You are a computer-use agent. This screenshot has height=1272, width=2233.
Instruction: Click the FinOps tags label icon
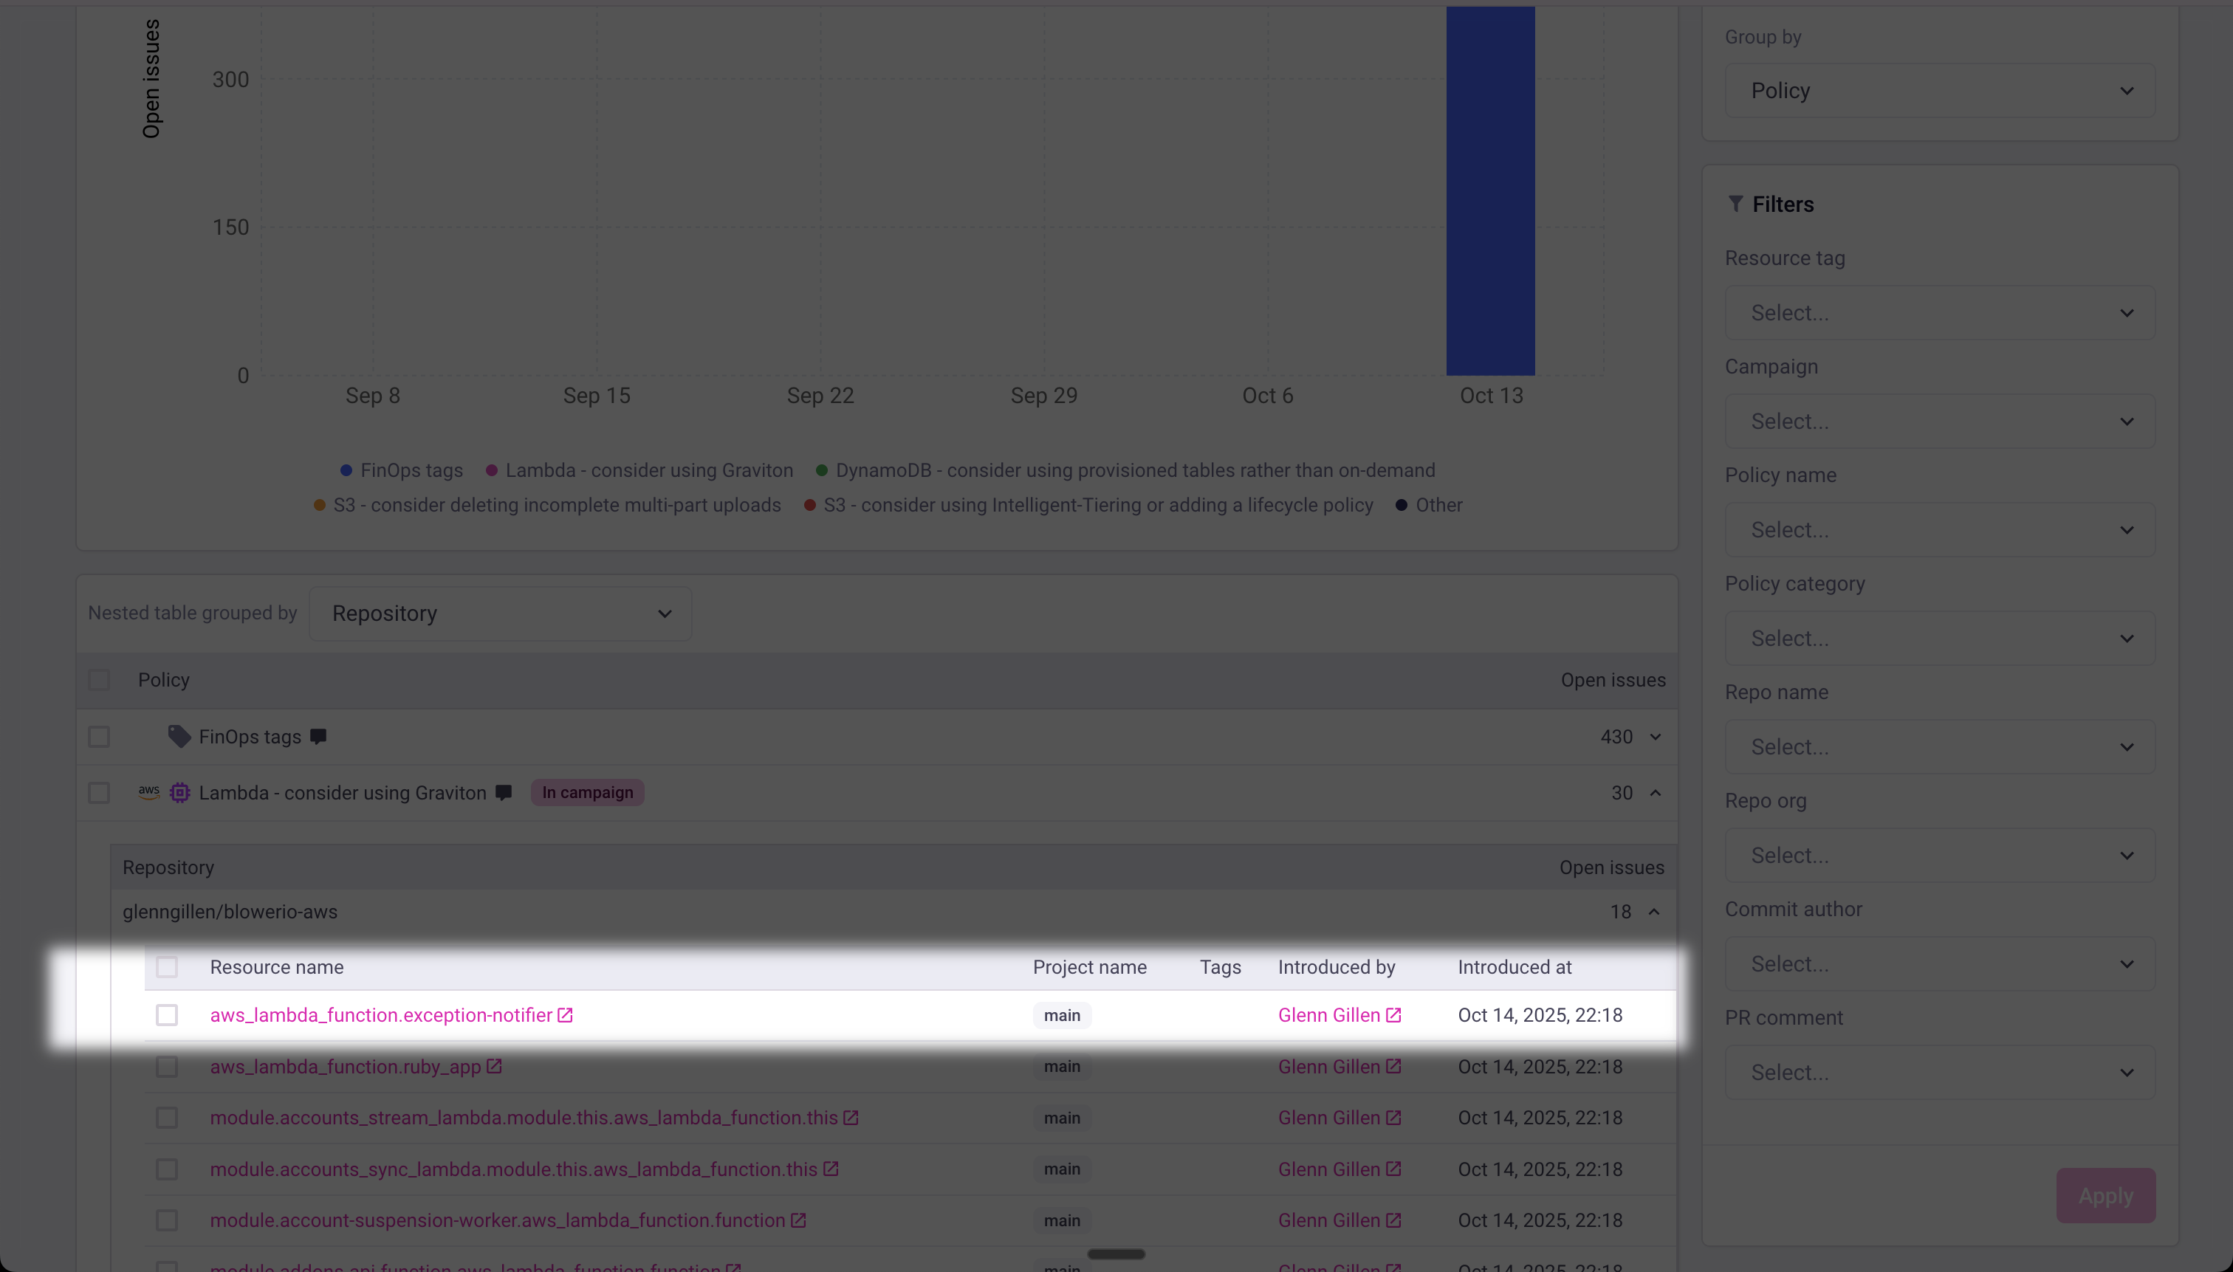click(x=179, y=737)
